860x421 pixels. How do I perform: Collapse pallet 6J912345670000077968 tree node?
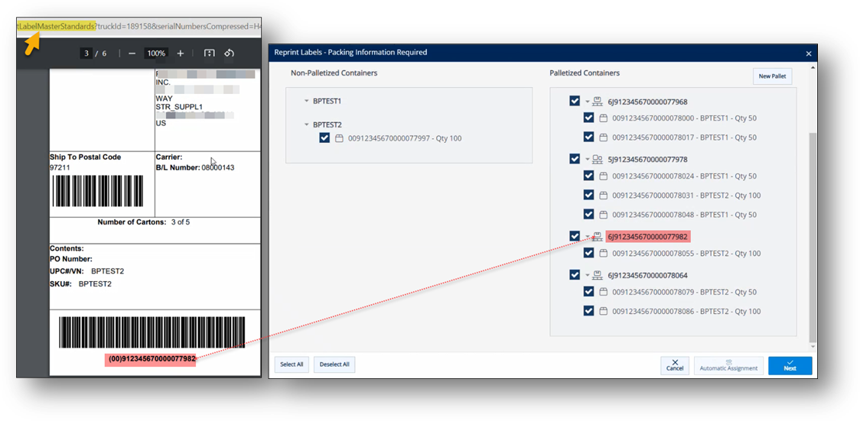click(x=588, y=102)
